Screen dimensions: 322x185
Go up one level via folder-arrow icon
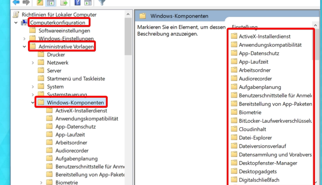click(x=40, y=2)
